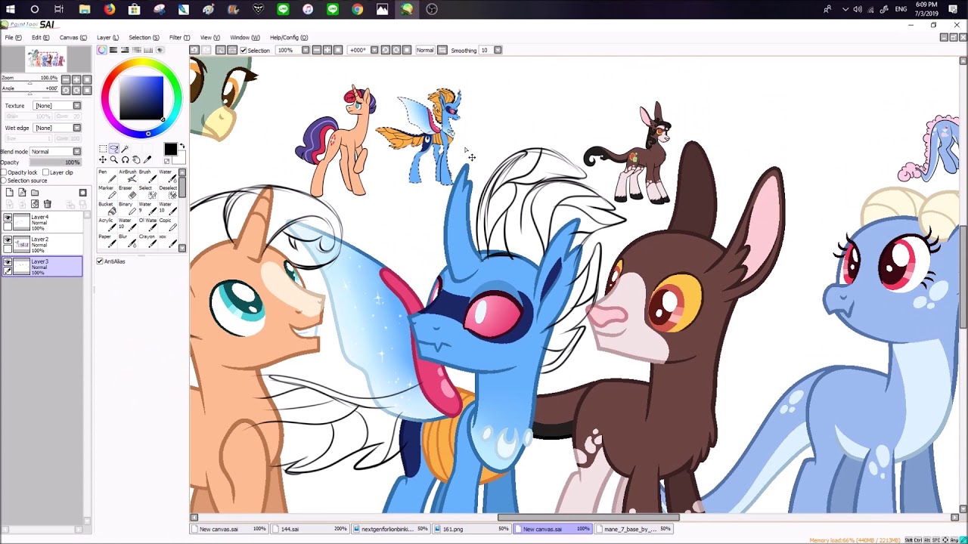968x544 pixels.
Task: Open the Layer menu
Action: (x=108, y=37)
